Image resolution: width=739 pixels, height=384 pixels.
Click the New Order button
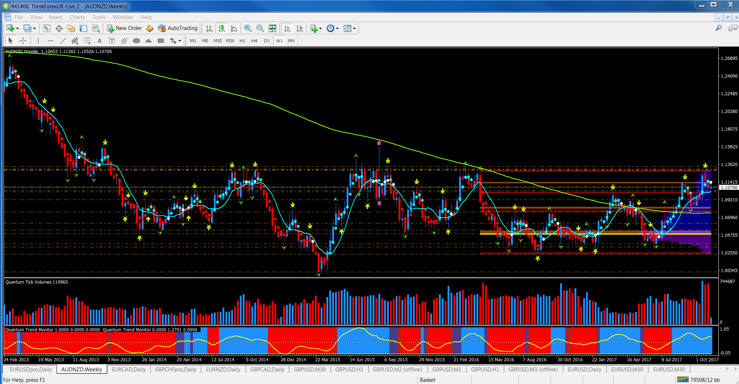pyautogui.click(x=124, y=28)
